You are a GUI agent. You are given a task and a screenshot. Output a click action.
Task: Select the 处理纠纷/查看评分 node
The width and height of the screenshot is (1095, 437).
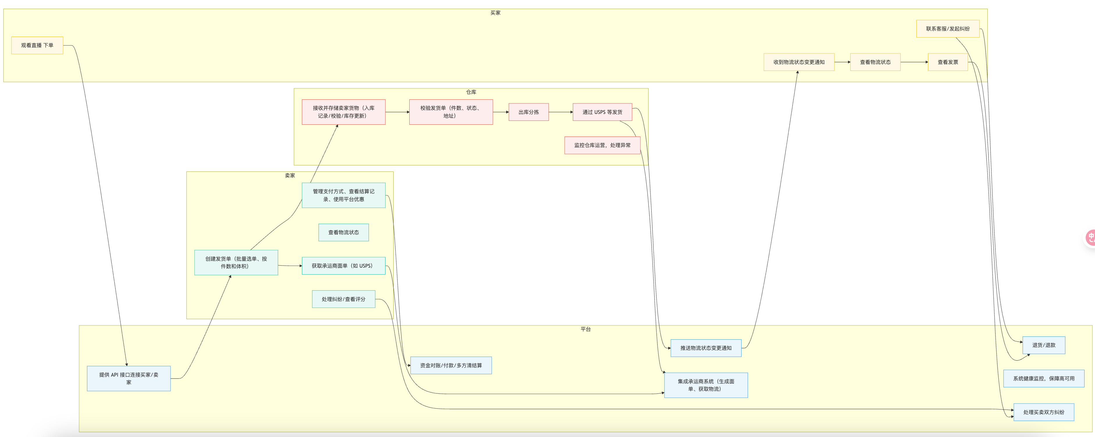(344, 299)
